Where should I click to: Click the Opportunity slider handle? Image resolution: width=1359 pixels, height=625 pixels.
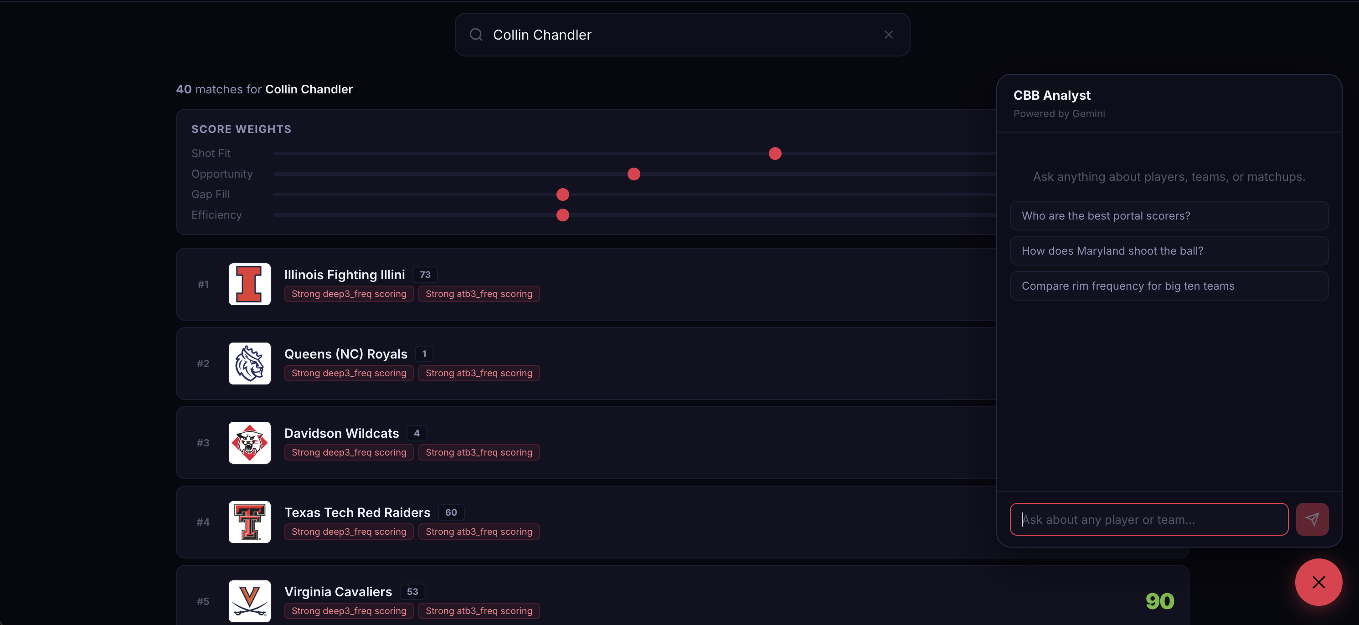633,174
